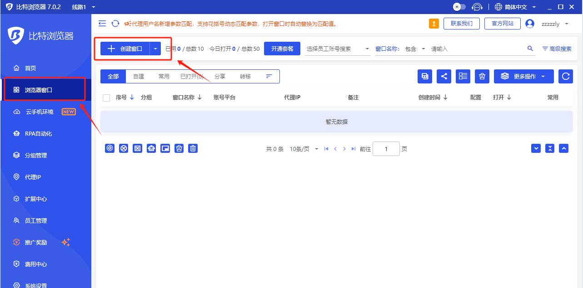The width and height of the screenshot is (583, 288).
Task: Go to next page arrow
Action: (344, 149)
